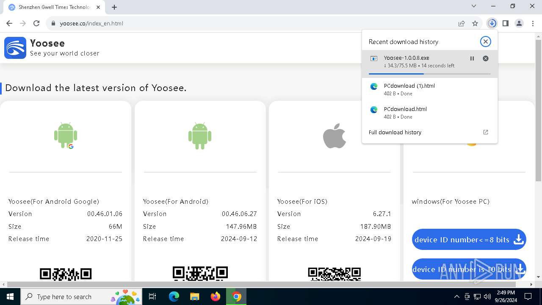This screenshot has width=542, height=305.
Task: Launch Firefox from taskbar
Action: [216, 297]
